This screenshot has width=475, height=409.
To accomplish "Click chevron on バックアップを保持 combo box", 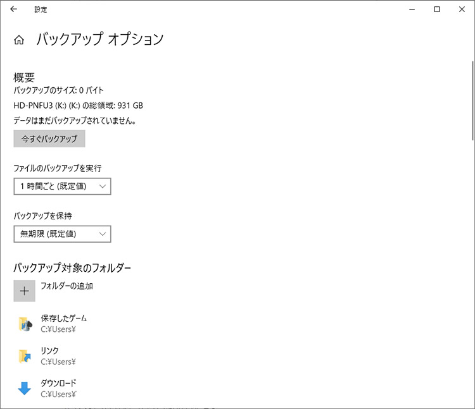I will 103,234.
